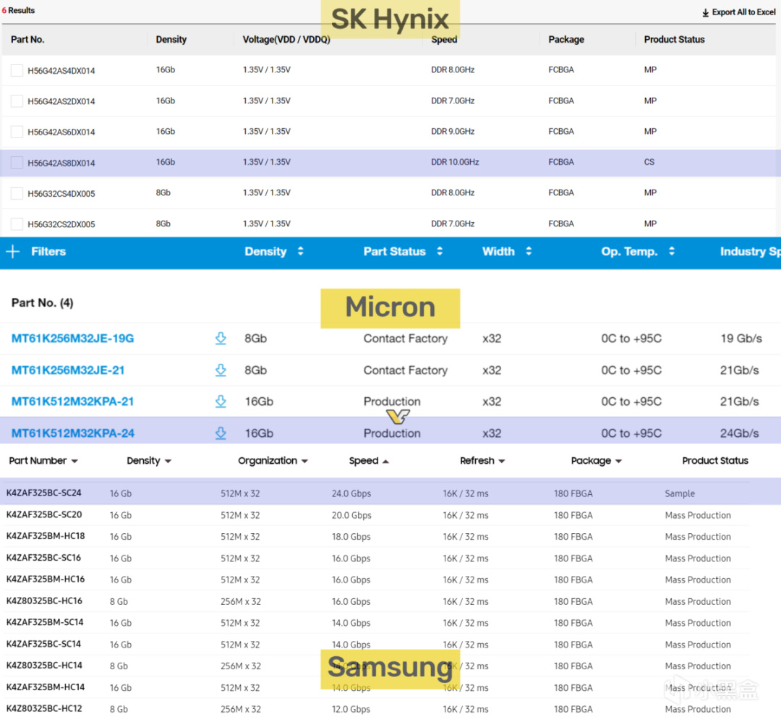This screenshot has width=781, height=722.
Task: Check the H56G42AS4DX014 row checkbox
Action: (17, 70)
